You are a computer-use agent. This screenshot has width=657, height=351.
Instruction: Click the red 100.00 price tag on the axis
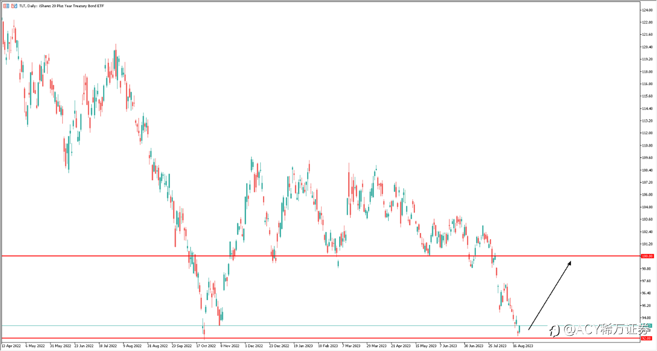(647, 256)
